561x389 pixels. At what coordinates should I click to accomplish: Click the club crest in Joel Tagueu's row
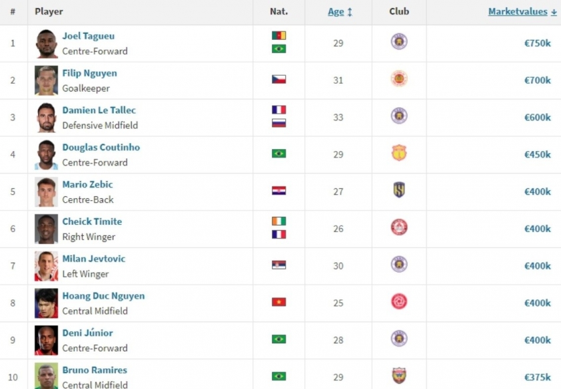click(399, 42)
